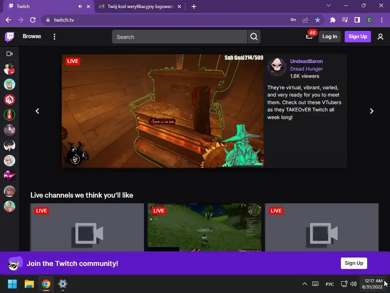Expand the tab search dropdown chevron
The image size is (390, 293).
point(329,5)
